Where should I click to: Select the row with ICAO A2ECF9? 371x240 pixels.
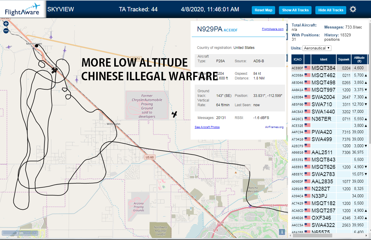pyautogui.click(x=329, y=146)
